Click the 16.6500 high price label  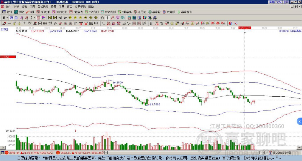pos(118,83)
